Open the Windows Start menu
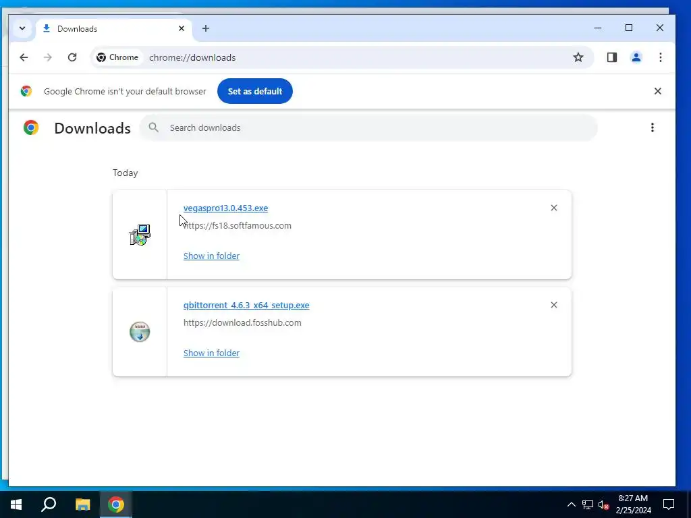 [x=16, y=505]
